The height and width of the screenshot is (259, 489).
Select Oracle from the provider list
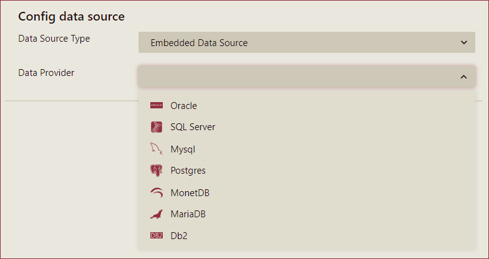click(307, 106)
